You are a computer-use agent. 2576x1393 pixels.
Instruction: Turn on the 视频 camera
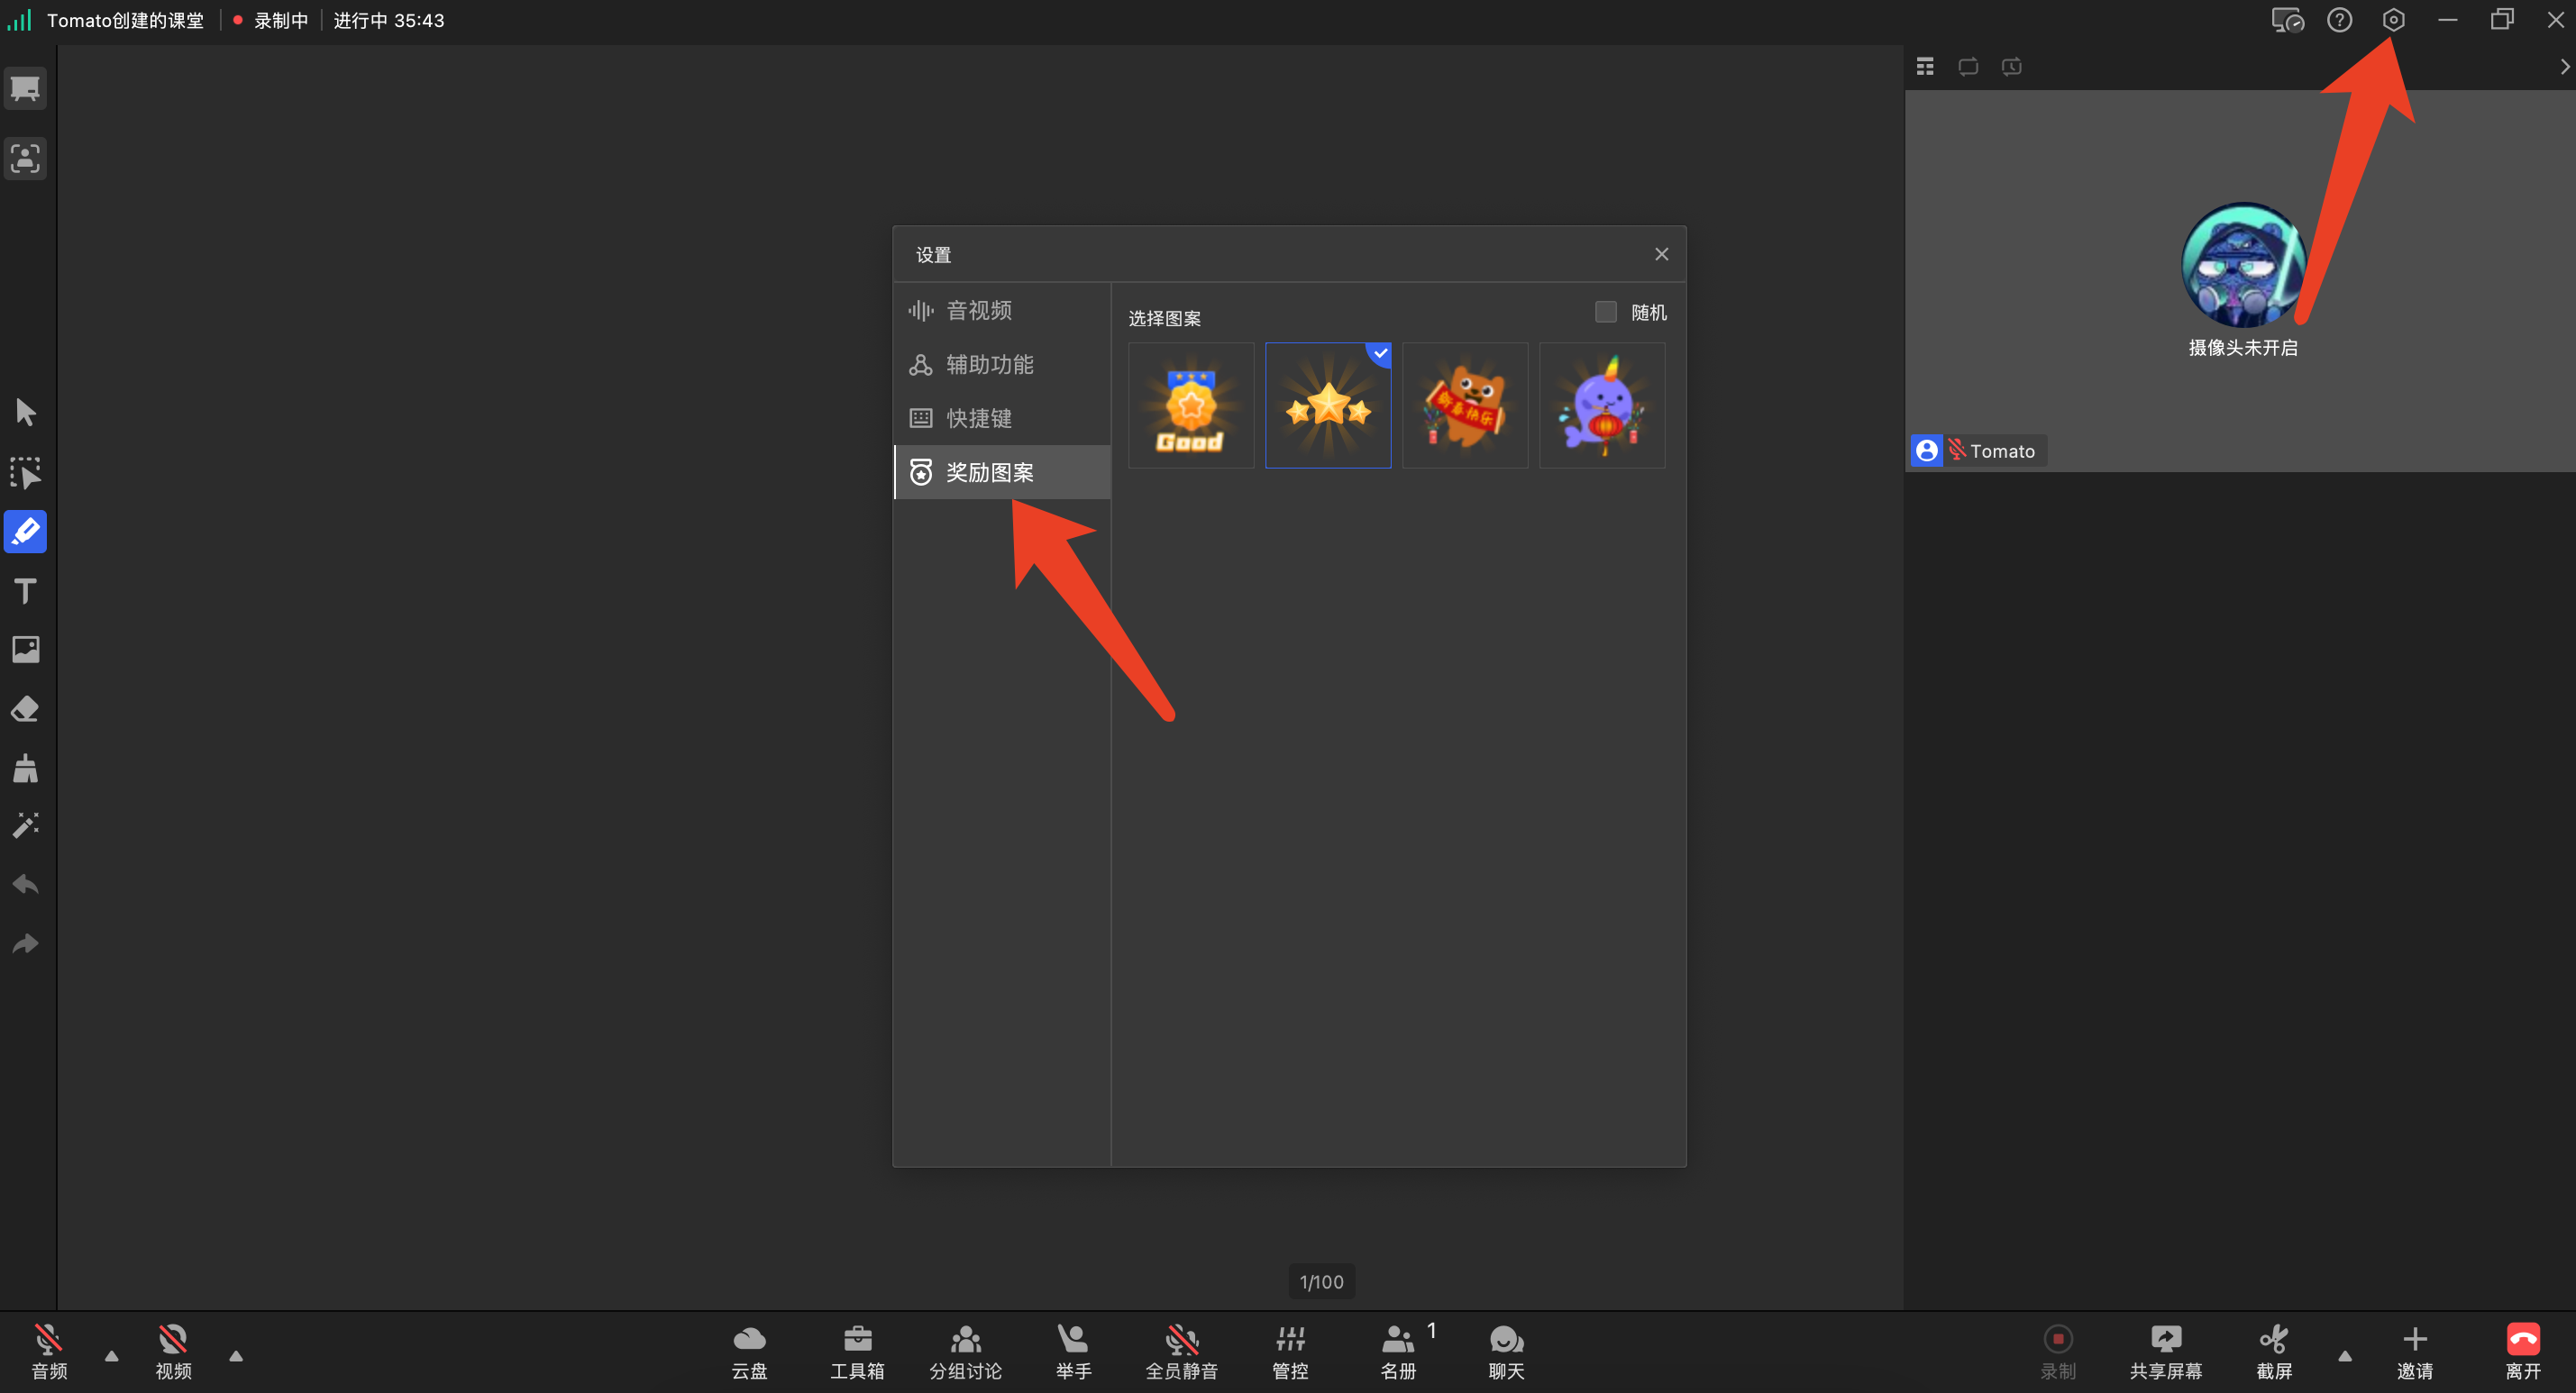coord(173,1351)
